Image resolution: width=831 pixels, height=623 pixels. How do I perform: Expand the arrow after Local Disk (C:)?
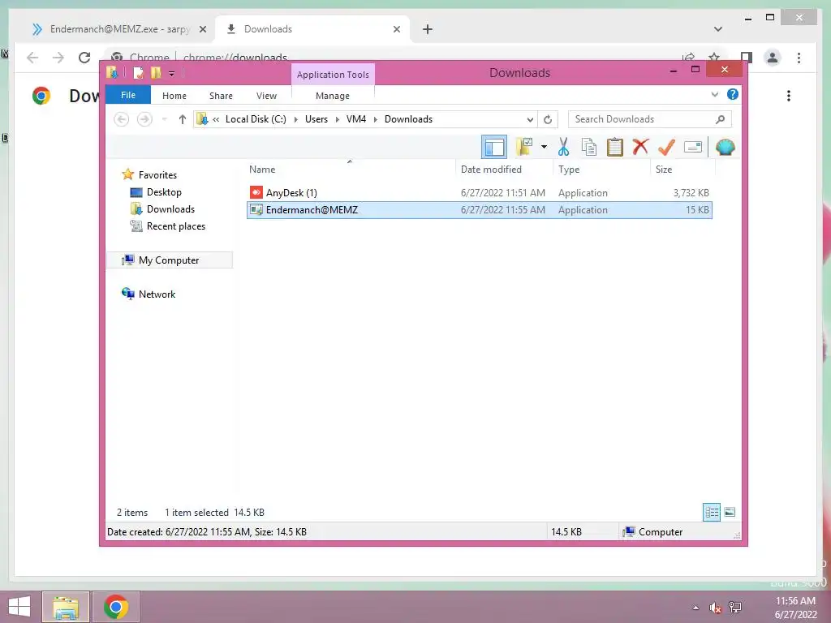pos(295,119)
